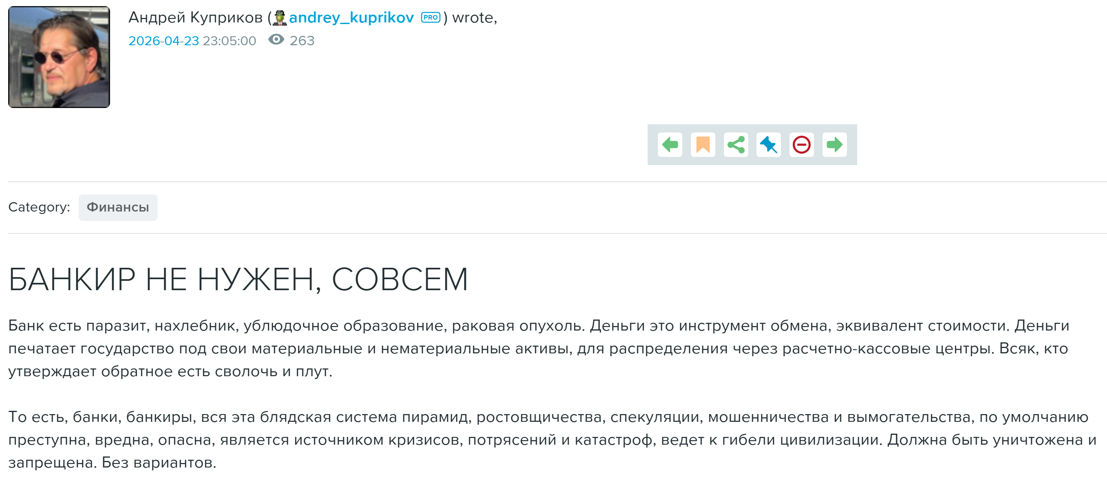Select the Финансы category tag
Screen dimensions: 1107x485
(118, 207)
